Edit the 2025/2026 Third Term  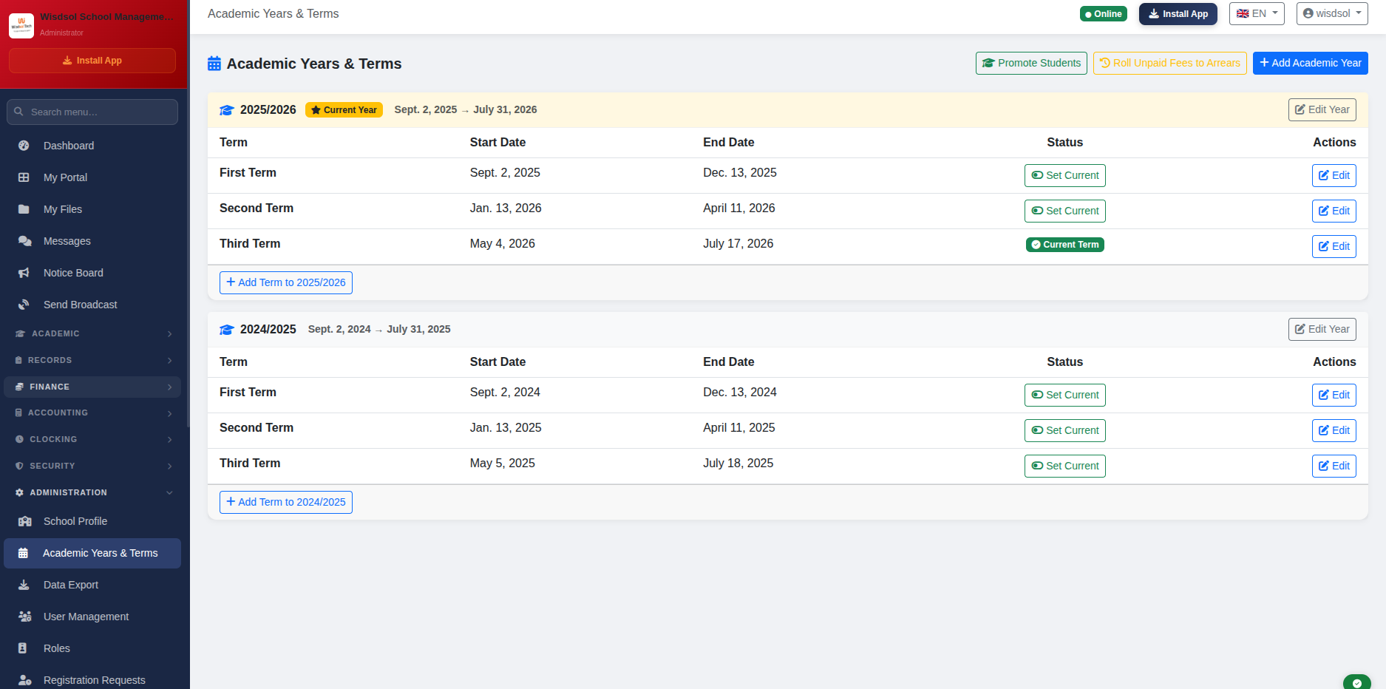(1334, 246)
